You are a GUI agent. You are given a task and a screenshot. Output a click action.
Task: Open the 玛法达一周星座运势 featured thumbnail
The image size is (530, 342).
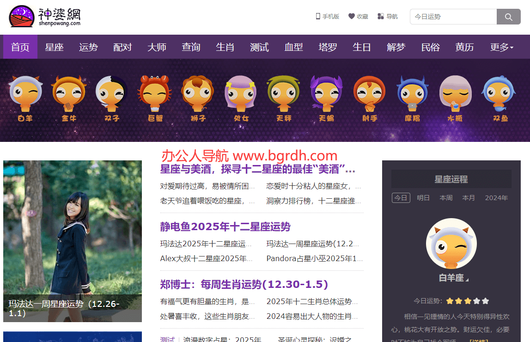(73, 240)
